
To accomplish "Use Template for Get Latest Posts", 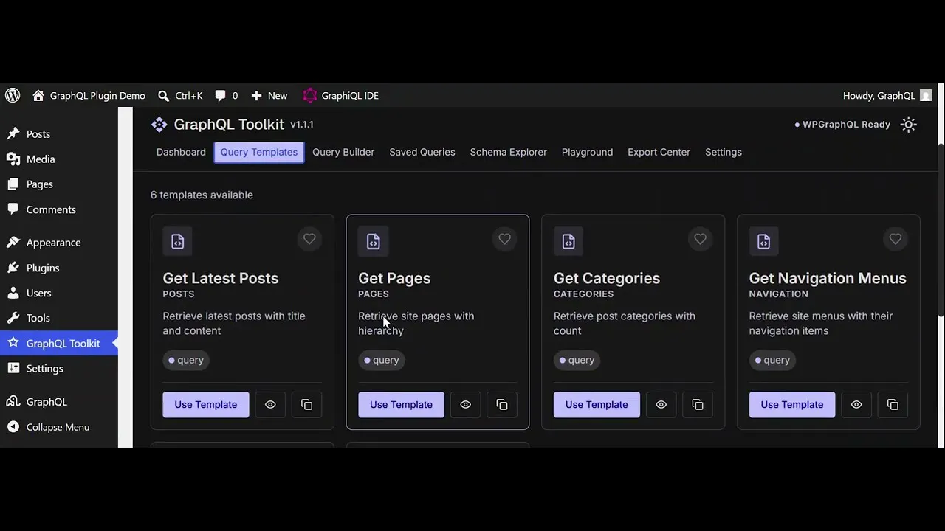I will click(206, 404).
